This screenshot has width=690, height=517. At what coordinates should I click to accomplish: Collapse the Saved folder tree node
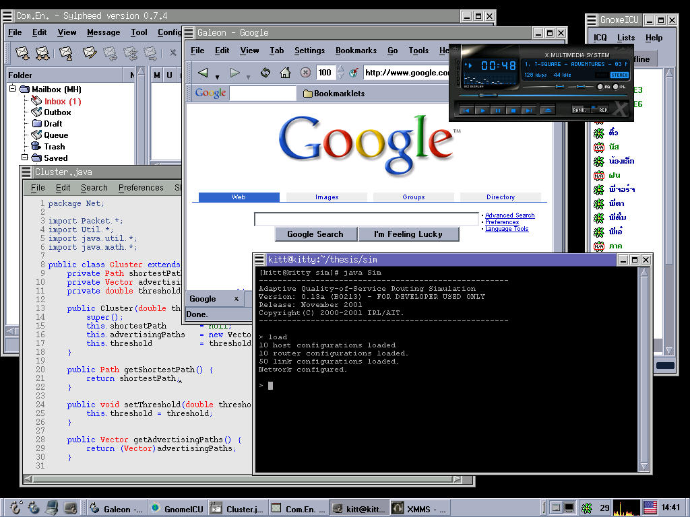pos(25,158)
